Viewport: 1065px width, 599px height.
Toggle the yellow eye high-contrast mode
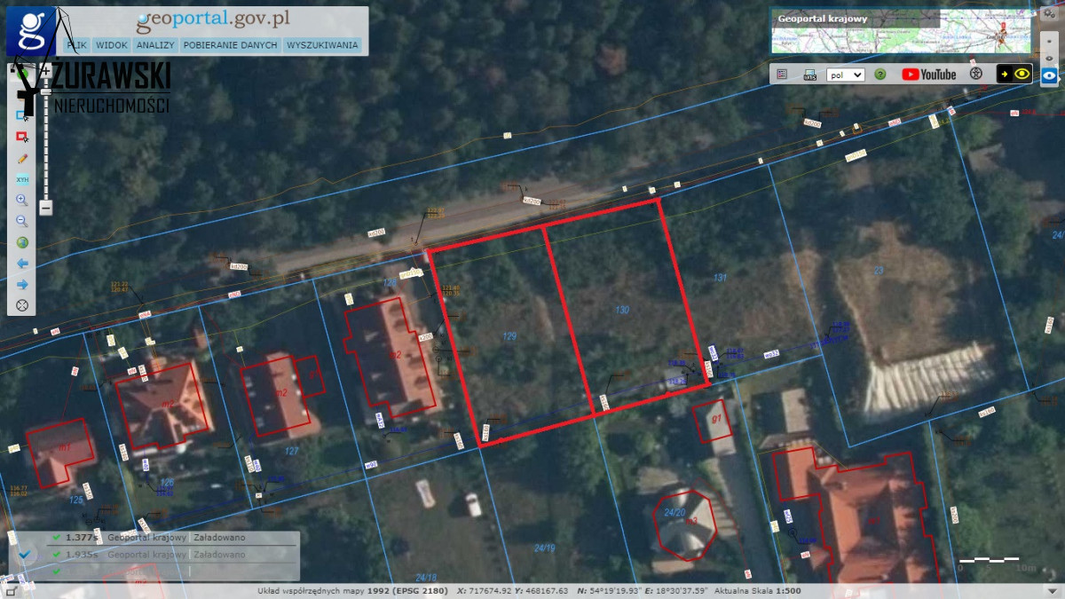[x=1015, y=75]
